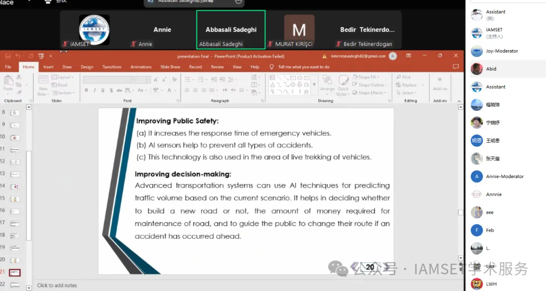Click the account avatar circle A
The width and height of the screenshot is (546, 291).
pyautogui.click(x=393, y=56)
